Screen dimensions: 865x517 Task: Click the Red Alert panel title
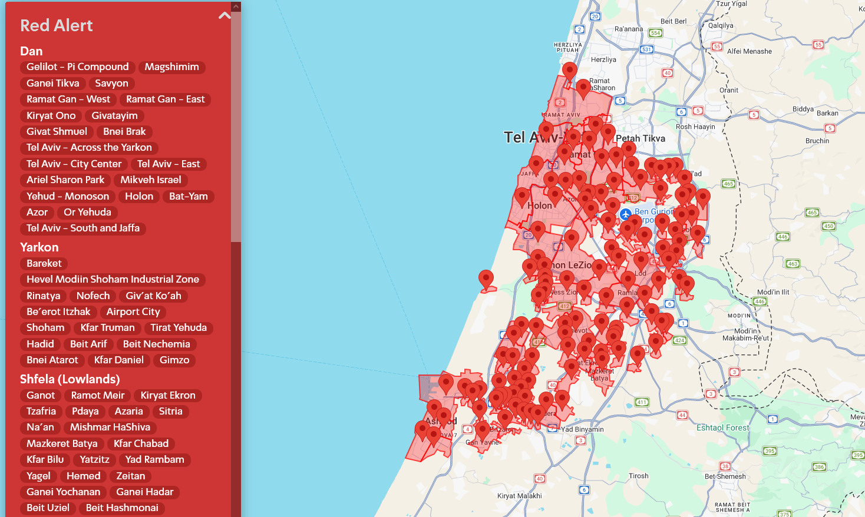[x=57, y=25]
